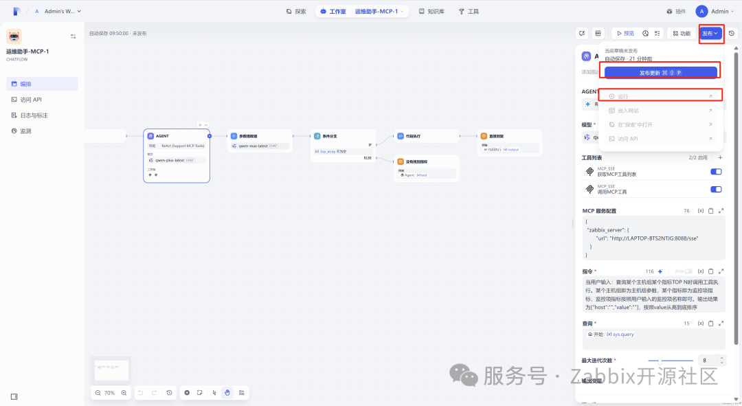Open the 发布 dropdown menu

tap(711, 32)
